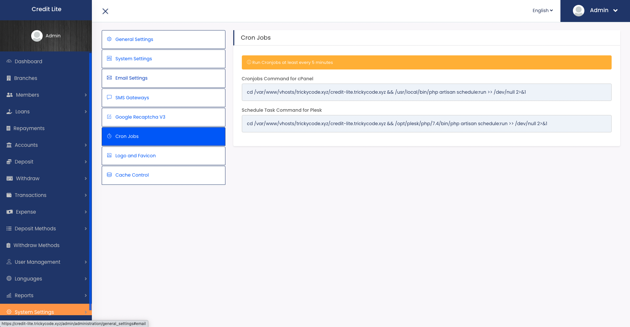Image resolution: width=630 pixels, height=327 pixels.
Task: Click the Run Cronjobs every 5 minutes alert
Action: pos(427,62)
